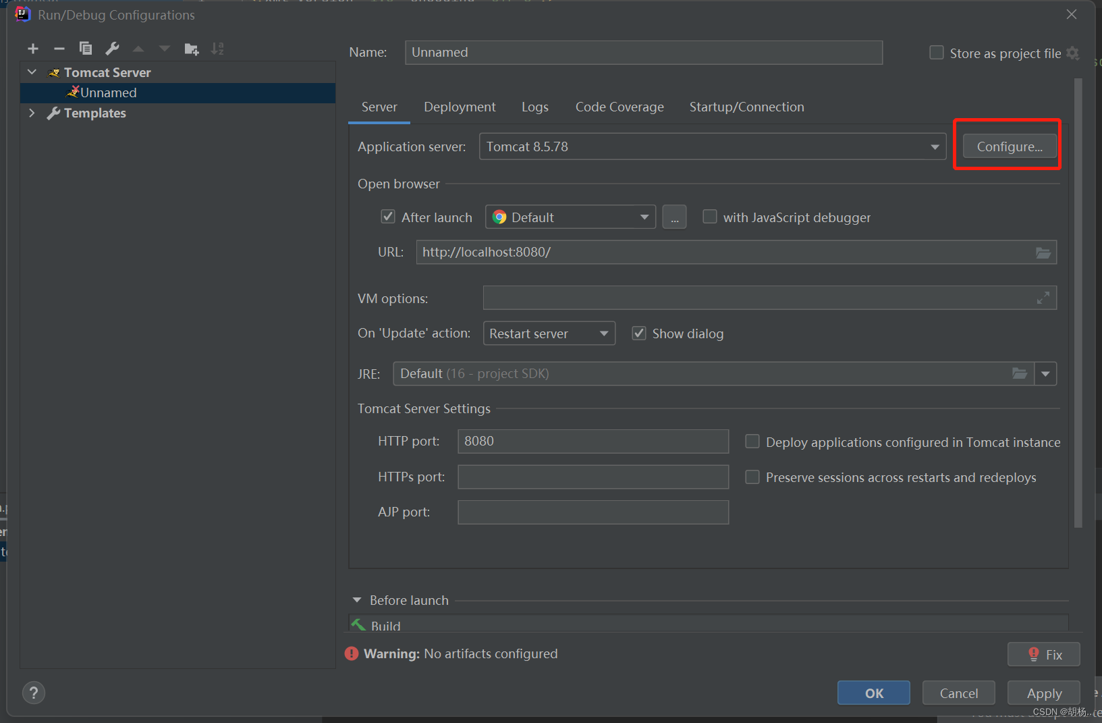Uncheck After launch checkbox

click(388, 217)
